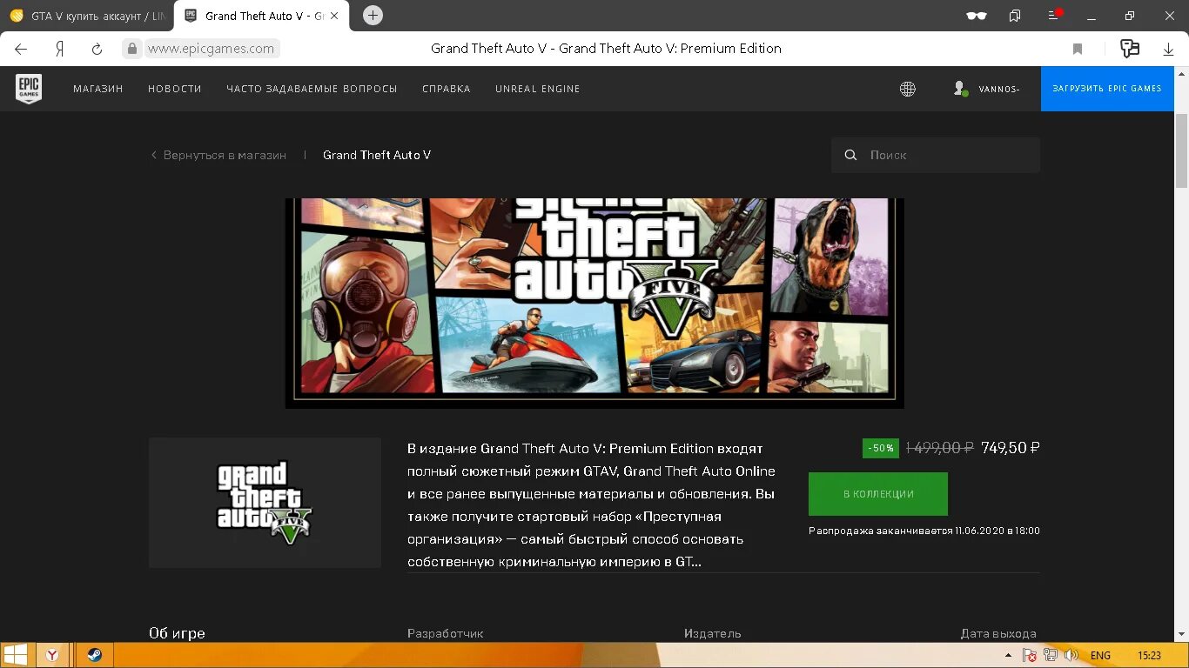The height and width of the screenshot is (668, 1189).
Task: Open Steam from the taskbar
Action: point(94,655)
